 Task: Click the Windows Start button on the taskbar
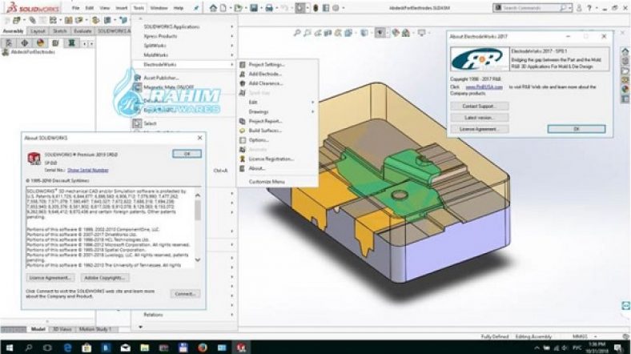pos(8,347)
